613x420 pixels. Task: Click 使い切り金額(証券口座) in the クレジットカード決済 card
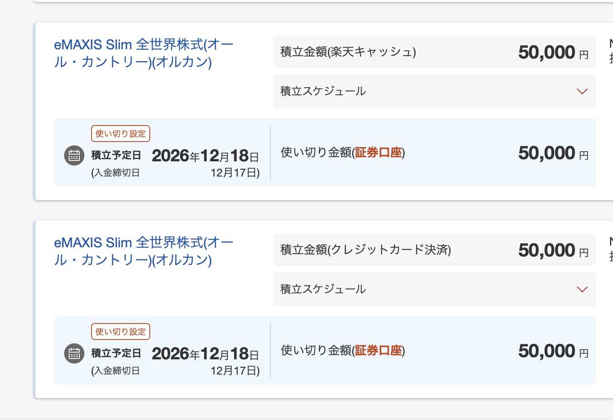pos(343,350)
